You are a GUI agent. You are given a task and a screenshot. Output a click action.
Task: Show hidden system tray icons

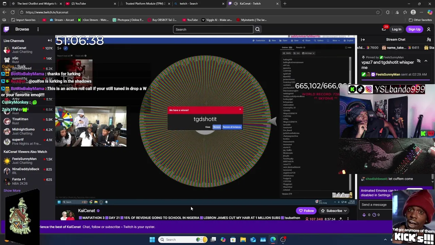pos(385,240)
